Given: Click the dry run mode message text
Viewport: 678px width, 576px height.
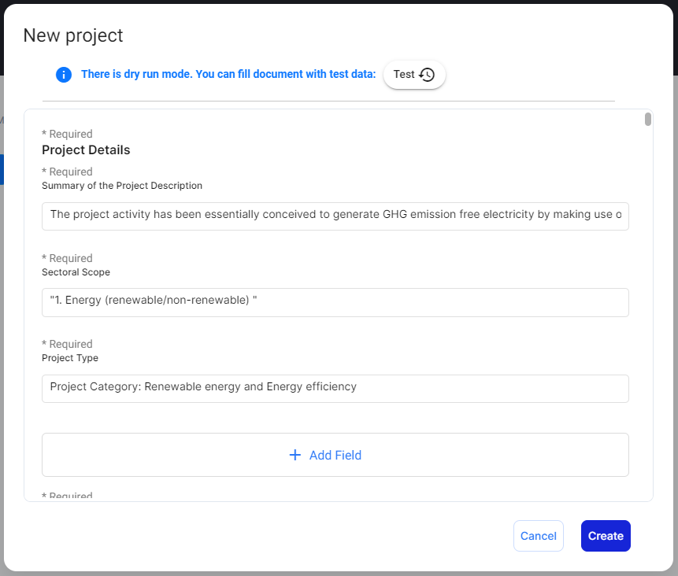Looking at the screenshot, I should (228, 75).
